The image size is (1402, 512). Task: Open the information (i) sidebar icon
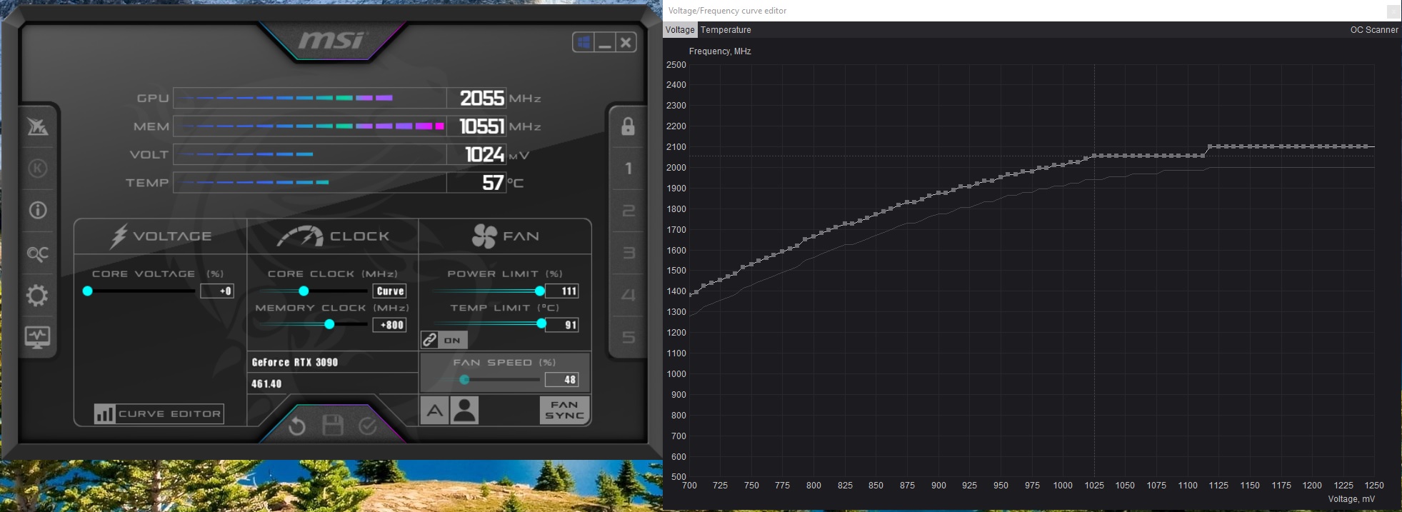[38, 210]
